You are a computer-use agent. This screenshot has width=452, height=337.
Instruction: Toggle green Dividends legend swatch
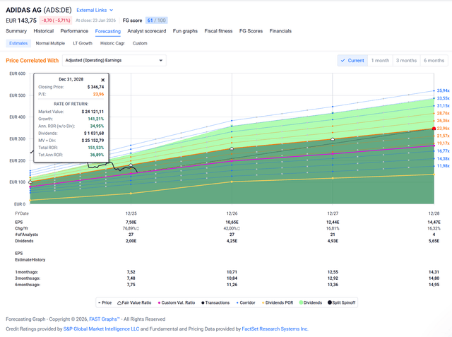pos(301,302)
